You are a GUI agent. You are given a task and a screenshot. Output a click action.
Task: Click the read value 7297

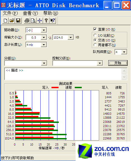121,106
